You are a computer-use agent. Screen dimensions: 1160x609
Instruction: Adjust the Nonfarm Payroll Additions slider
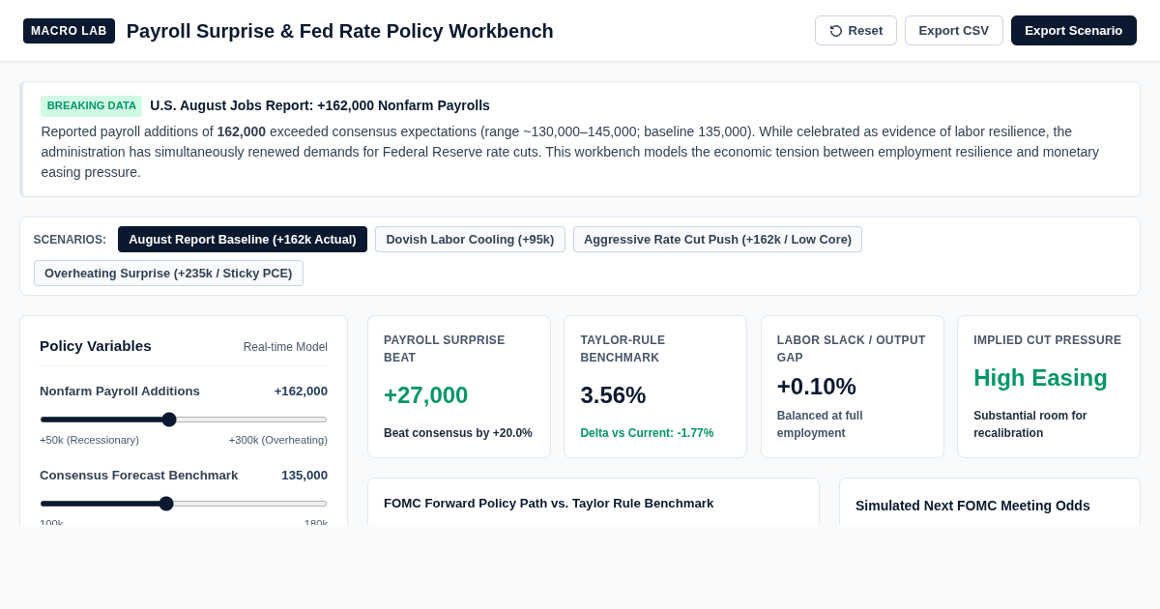point(184,420)
